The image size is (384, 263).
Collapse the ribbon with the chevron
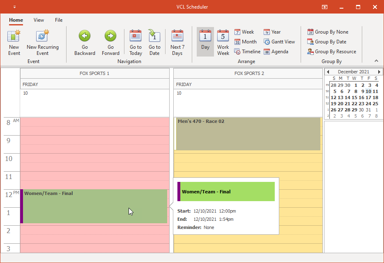[x=376, y=61]
